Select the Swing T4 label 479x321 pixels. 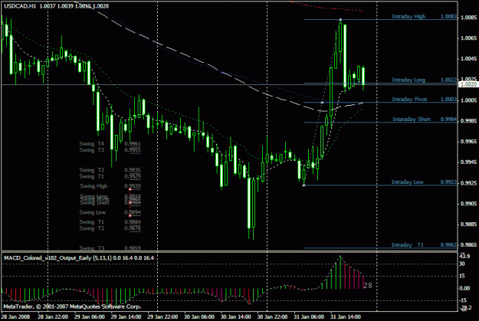(x=92, y=143)
